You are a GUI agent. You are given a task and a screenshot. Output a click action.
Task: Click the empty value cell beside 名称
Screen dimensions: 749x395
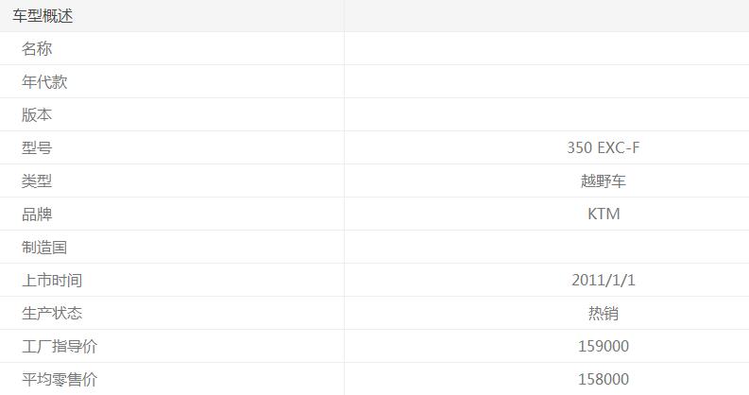(x=547, y=49)
